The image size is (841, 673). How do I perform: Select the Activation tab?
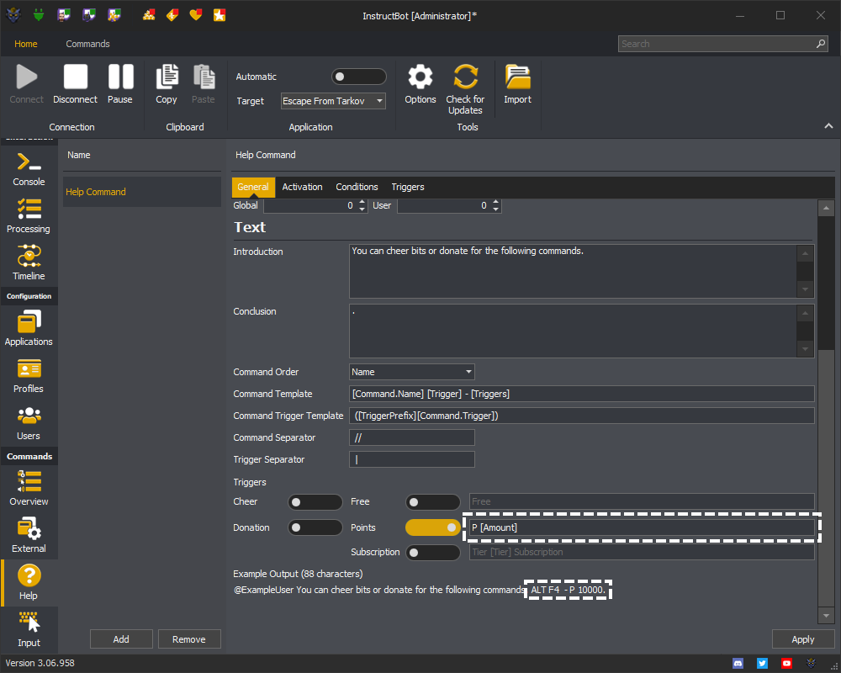tap(303, 187)
